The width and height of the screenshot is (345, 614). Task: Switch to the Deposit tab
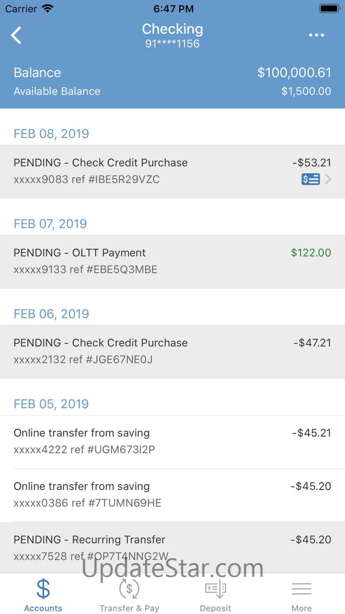click(x=215, y=594)
